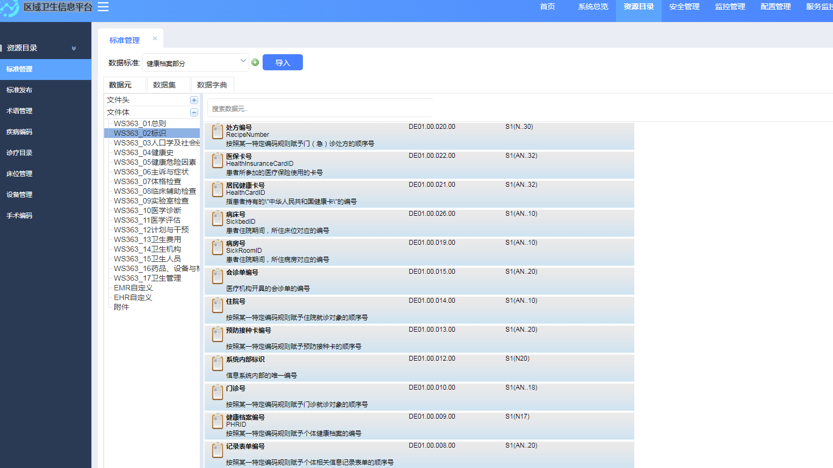This screenshot has height=468, width=833.
Task: Click clipboard icon for 预防接种卡编号
Action: [218, 334]
